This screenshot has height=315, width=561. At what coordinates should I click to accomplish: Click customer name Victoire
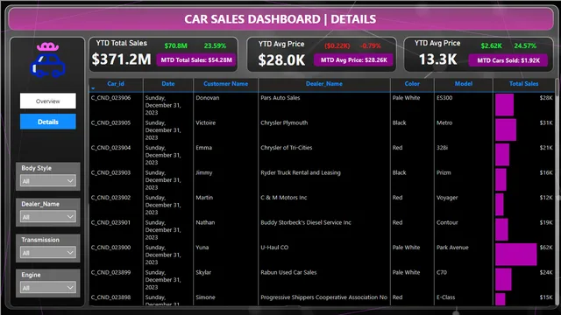tap(206, 122)
